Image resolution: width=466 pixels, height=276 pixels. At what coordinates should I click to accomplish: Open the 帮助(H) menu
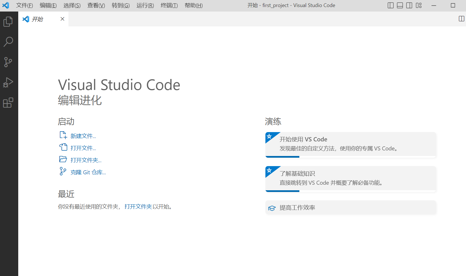(194, 5)
